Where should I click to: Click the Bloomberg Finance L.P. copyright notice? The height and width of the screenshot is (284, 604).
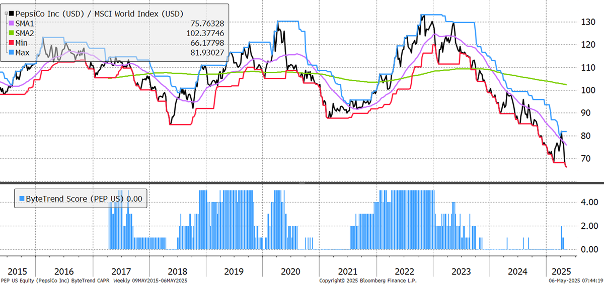click(x=368, y=280)
